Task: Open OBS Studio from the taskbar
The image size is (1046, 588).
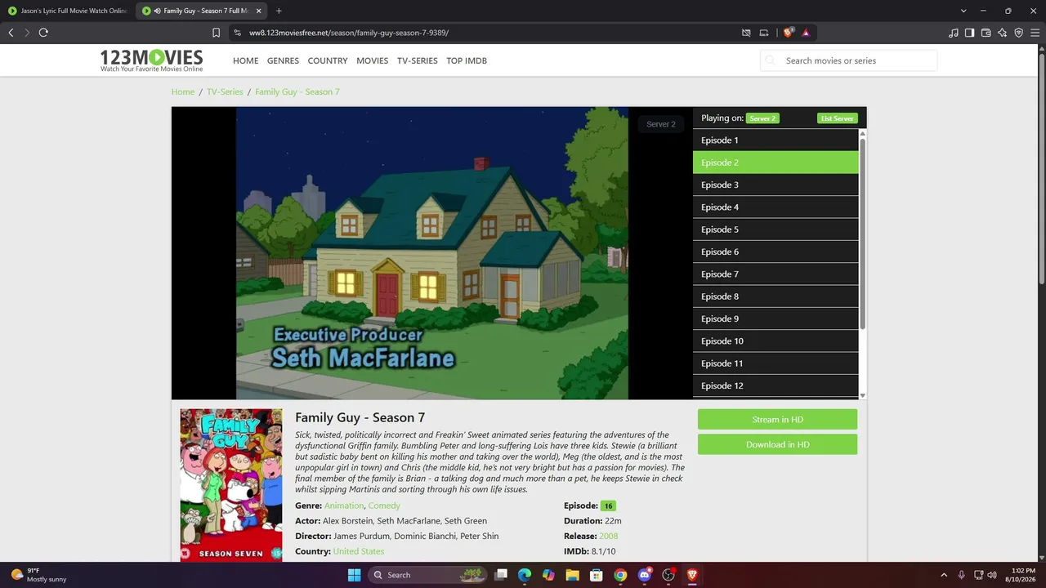Action: pos(668,575)
